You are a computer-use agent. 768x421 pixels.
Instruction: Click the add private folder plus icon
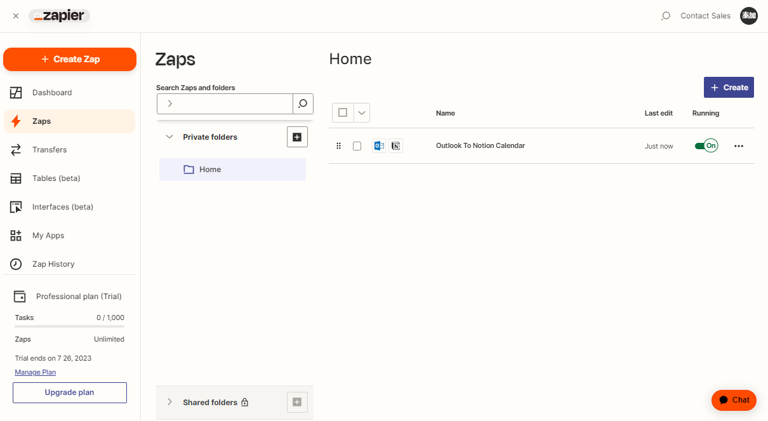tap(297, 137)
